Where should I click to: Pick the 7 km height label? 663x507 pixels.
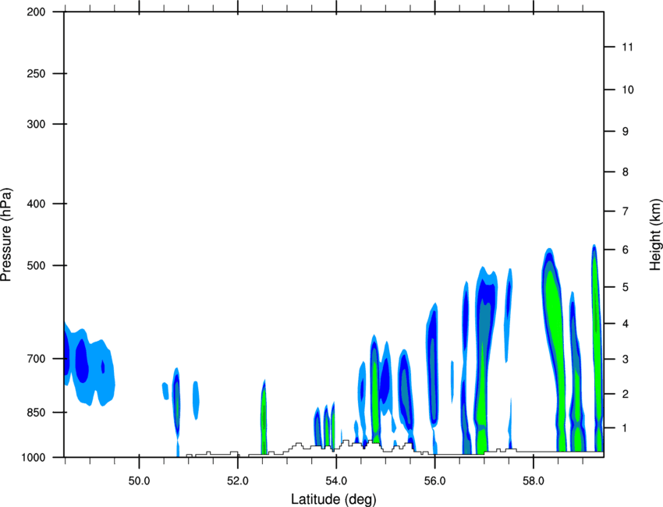click(x=626, y=211)
